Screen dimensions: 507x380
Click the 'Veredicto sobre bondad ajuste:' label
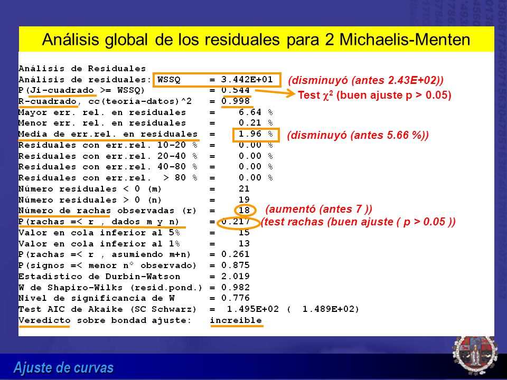(105, 320)
